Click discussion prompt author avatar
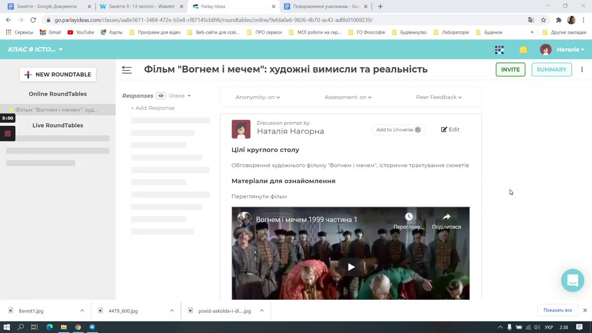This screenshot has height=333, width=592. (241, 129)
